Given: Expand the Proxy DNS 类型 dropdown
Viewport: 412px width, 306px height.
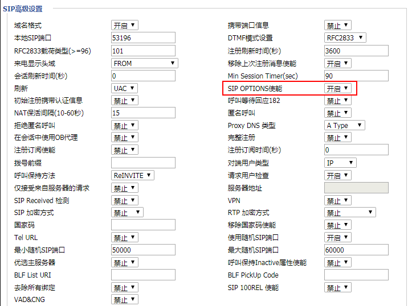Looking at the screenshot, I should pyautogui.click(x=344, y=125).
